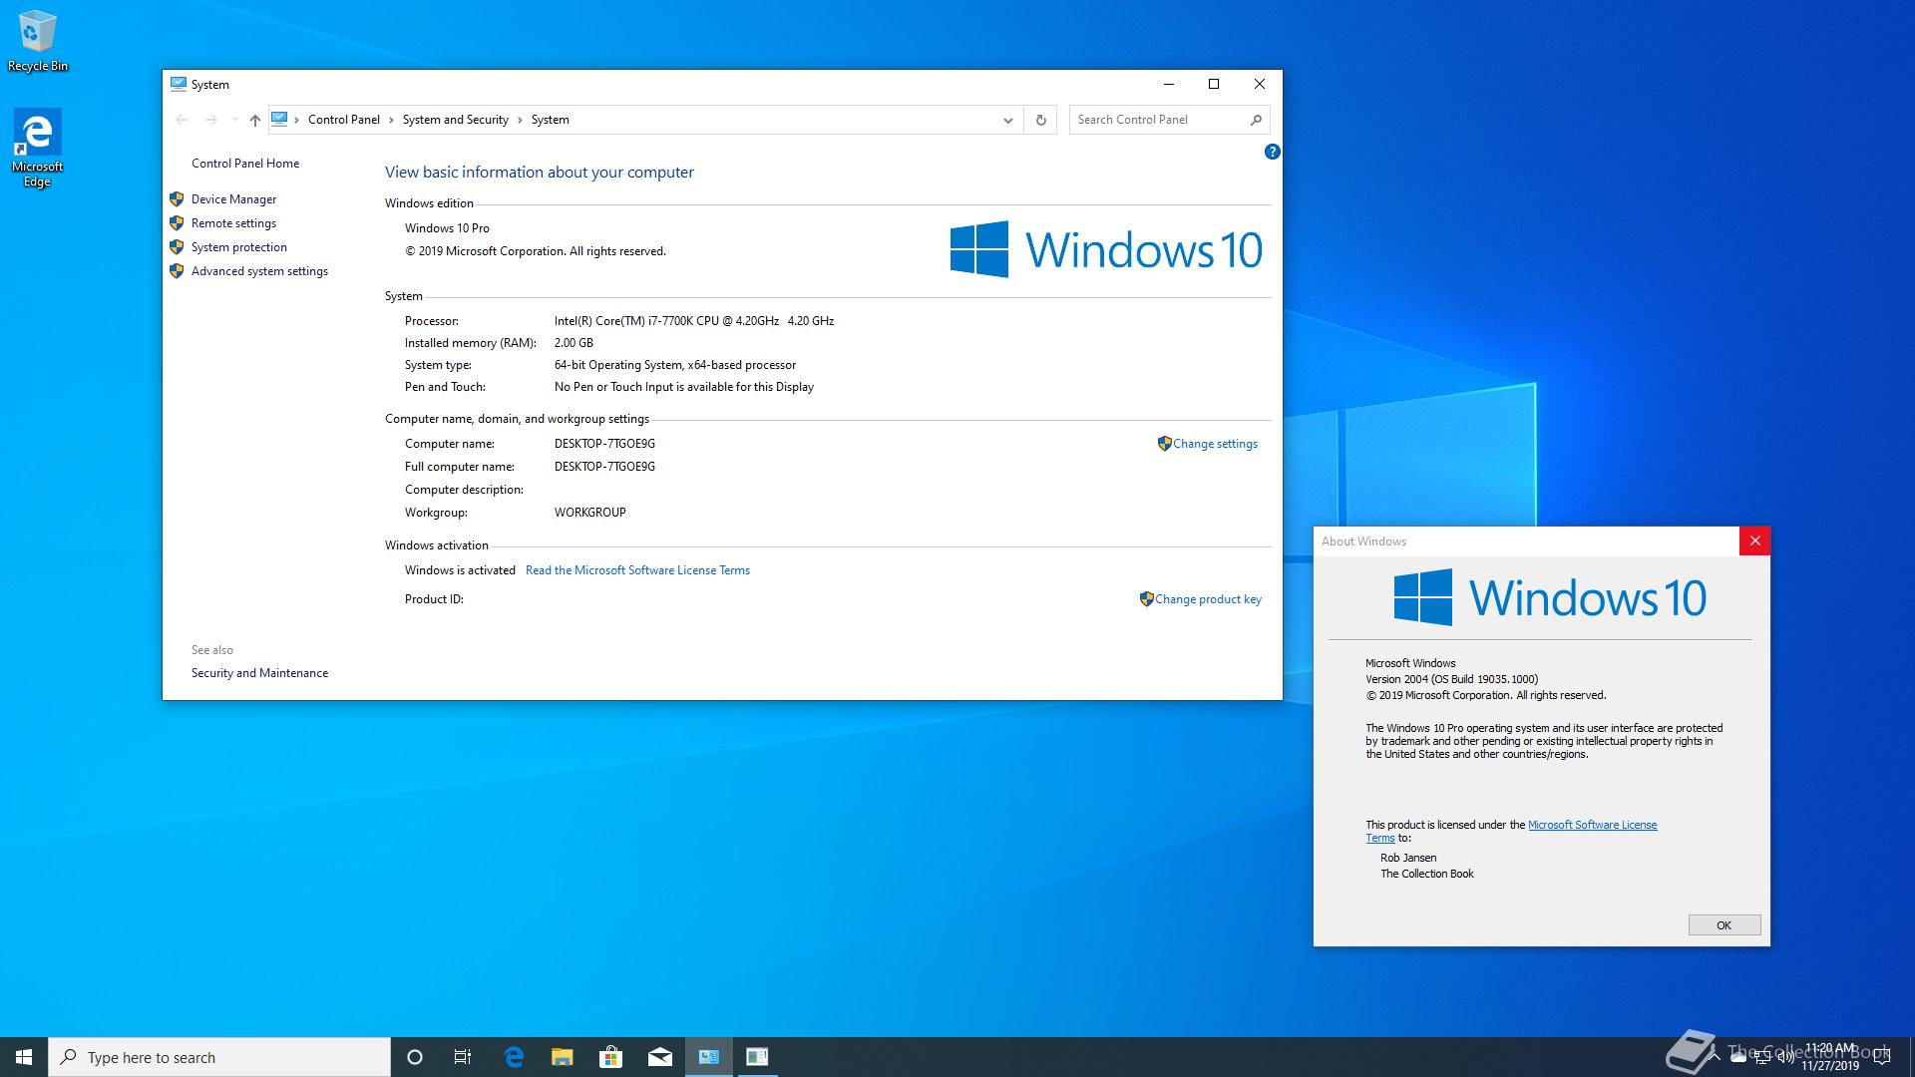The width and height of the screenshot is (1915, 1077).
Task: Click the Windows 10 Pro edition text
Action: coord(447,228)
